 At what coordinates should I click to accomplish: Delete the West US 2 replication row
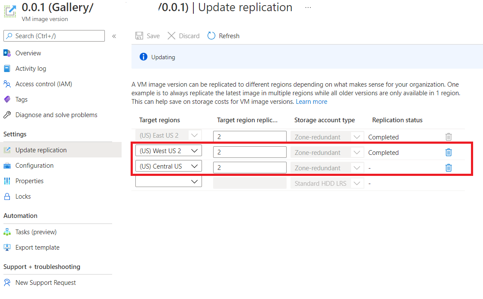[x=448, y=152]
